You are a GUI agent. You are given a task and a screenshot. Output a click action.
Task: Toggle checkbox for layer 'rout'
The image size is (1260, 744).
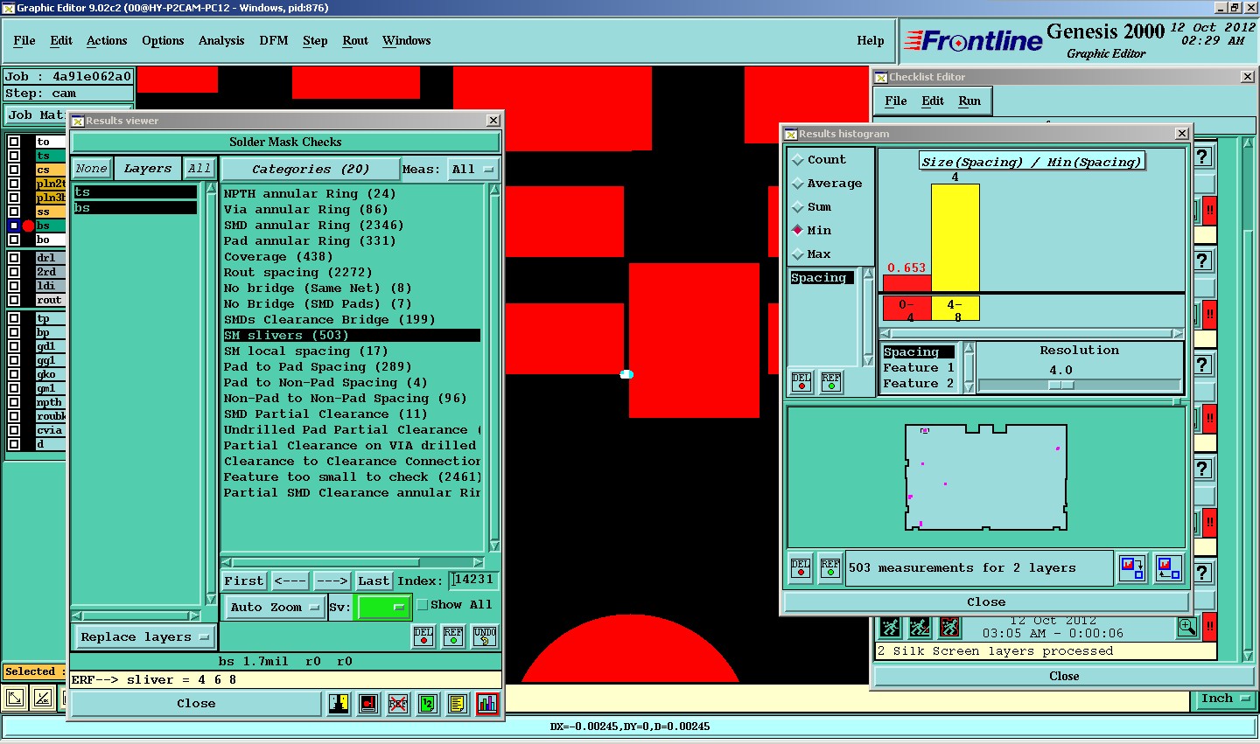(14, 300)
